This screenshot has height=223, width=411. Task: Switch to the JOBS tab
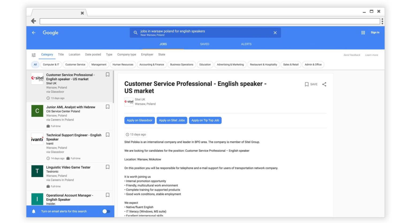(x=163, y=44)
